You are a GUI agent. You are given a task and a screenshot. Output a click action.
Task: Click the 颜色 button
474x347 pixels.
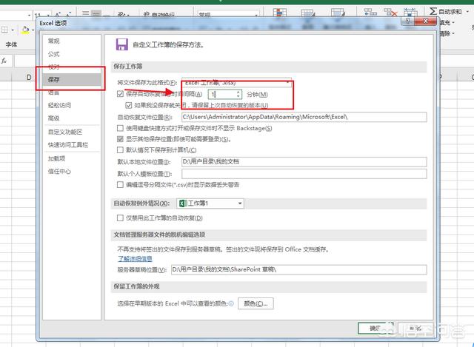[256, 303]
